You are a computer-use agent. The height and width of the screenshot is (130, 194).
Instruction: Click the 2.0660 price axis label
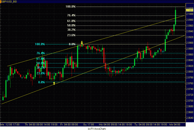tap(190, 112)
